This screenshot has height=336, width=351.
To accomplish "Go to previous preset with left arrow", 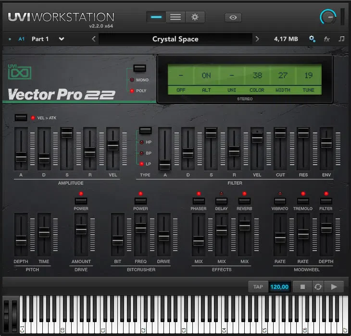I will 94,39.
